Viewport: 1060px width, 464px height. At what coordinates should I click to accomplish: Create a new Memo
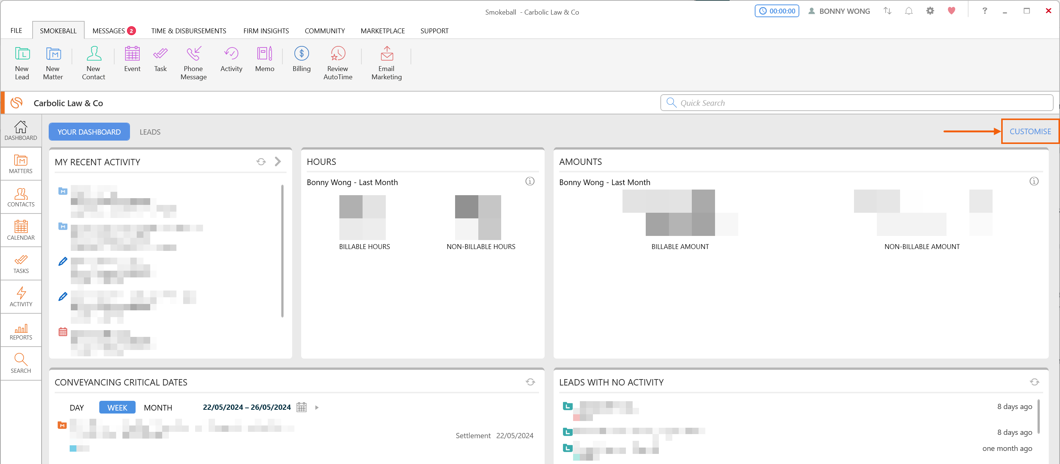[x=264, y=60]
